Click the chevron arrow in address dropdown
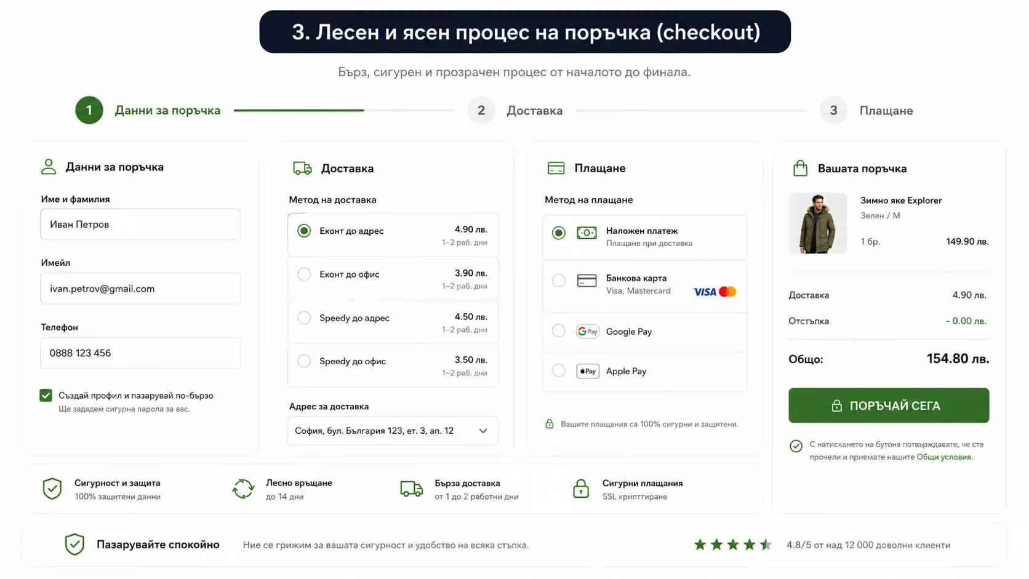 click(483, 431)
